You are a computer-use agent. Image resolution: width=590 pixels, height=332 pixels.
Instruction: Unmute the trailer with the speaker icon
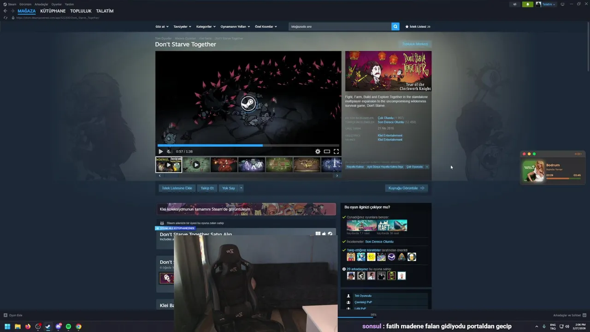[x=169, y=151]
